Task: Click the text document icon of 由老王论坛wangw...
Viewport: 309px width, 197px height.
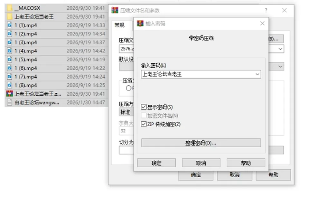Action: coord(9,102)
